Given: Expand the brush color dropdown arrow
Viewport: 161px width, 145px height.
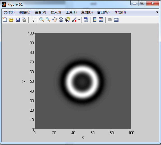Looking at the screenshot, I should pos(79,20).
